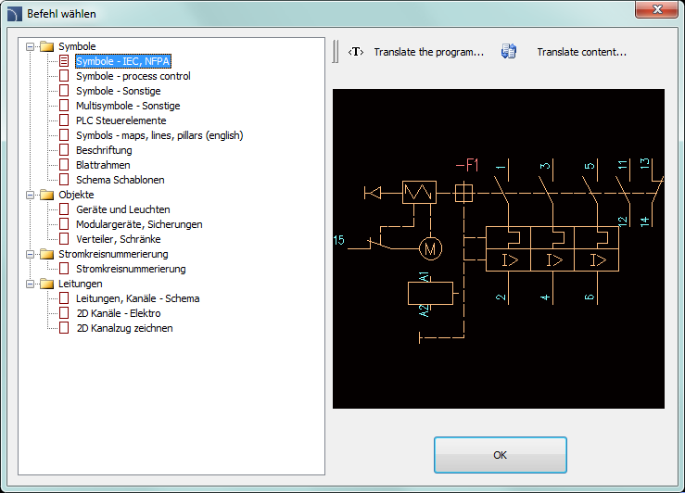Grab the toolbar grip handle

[x=335, y=52]
